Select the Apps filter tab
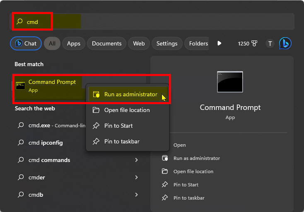 74,43
